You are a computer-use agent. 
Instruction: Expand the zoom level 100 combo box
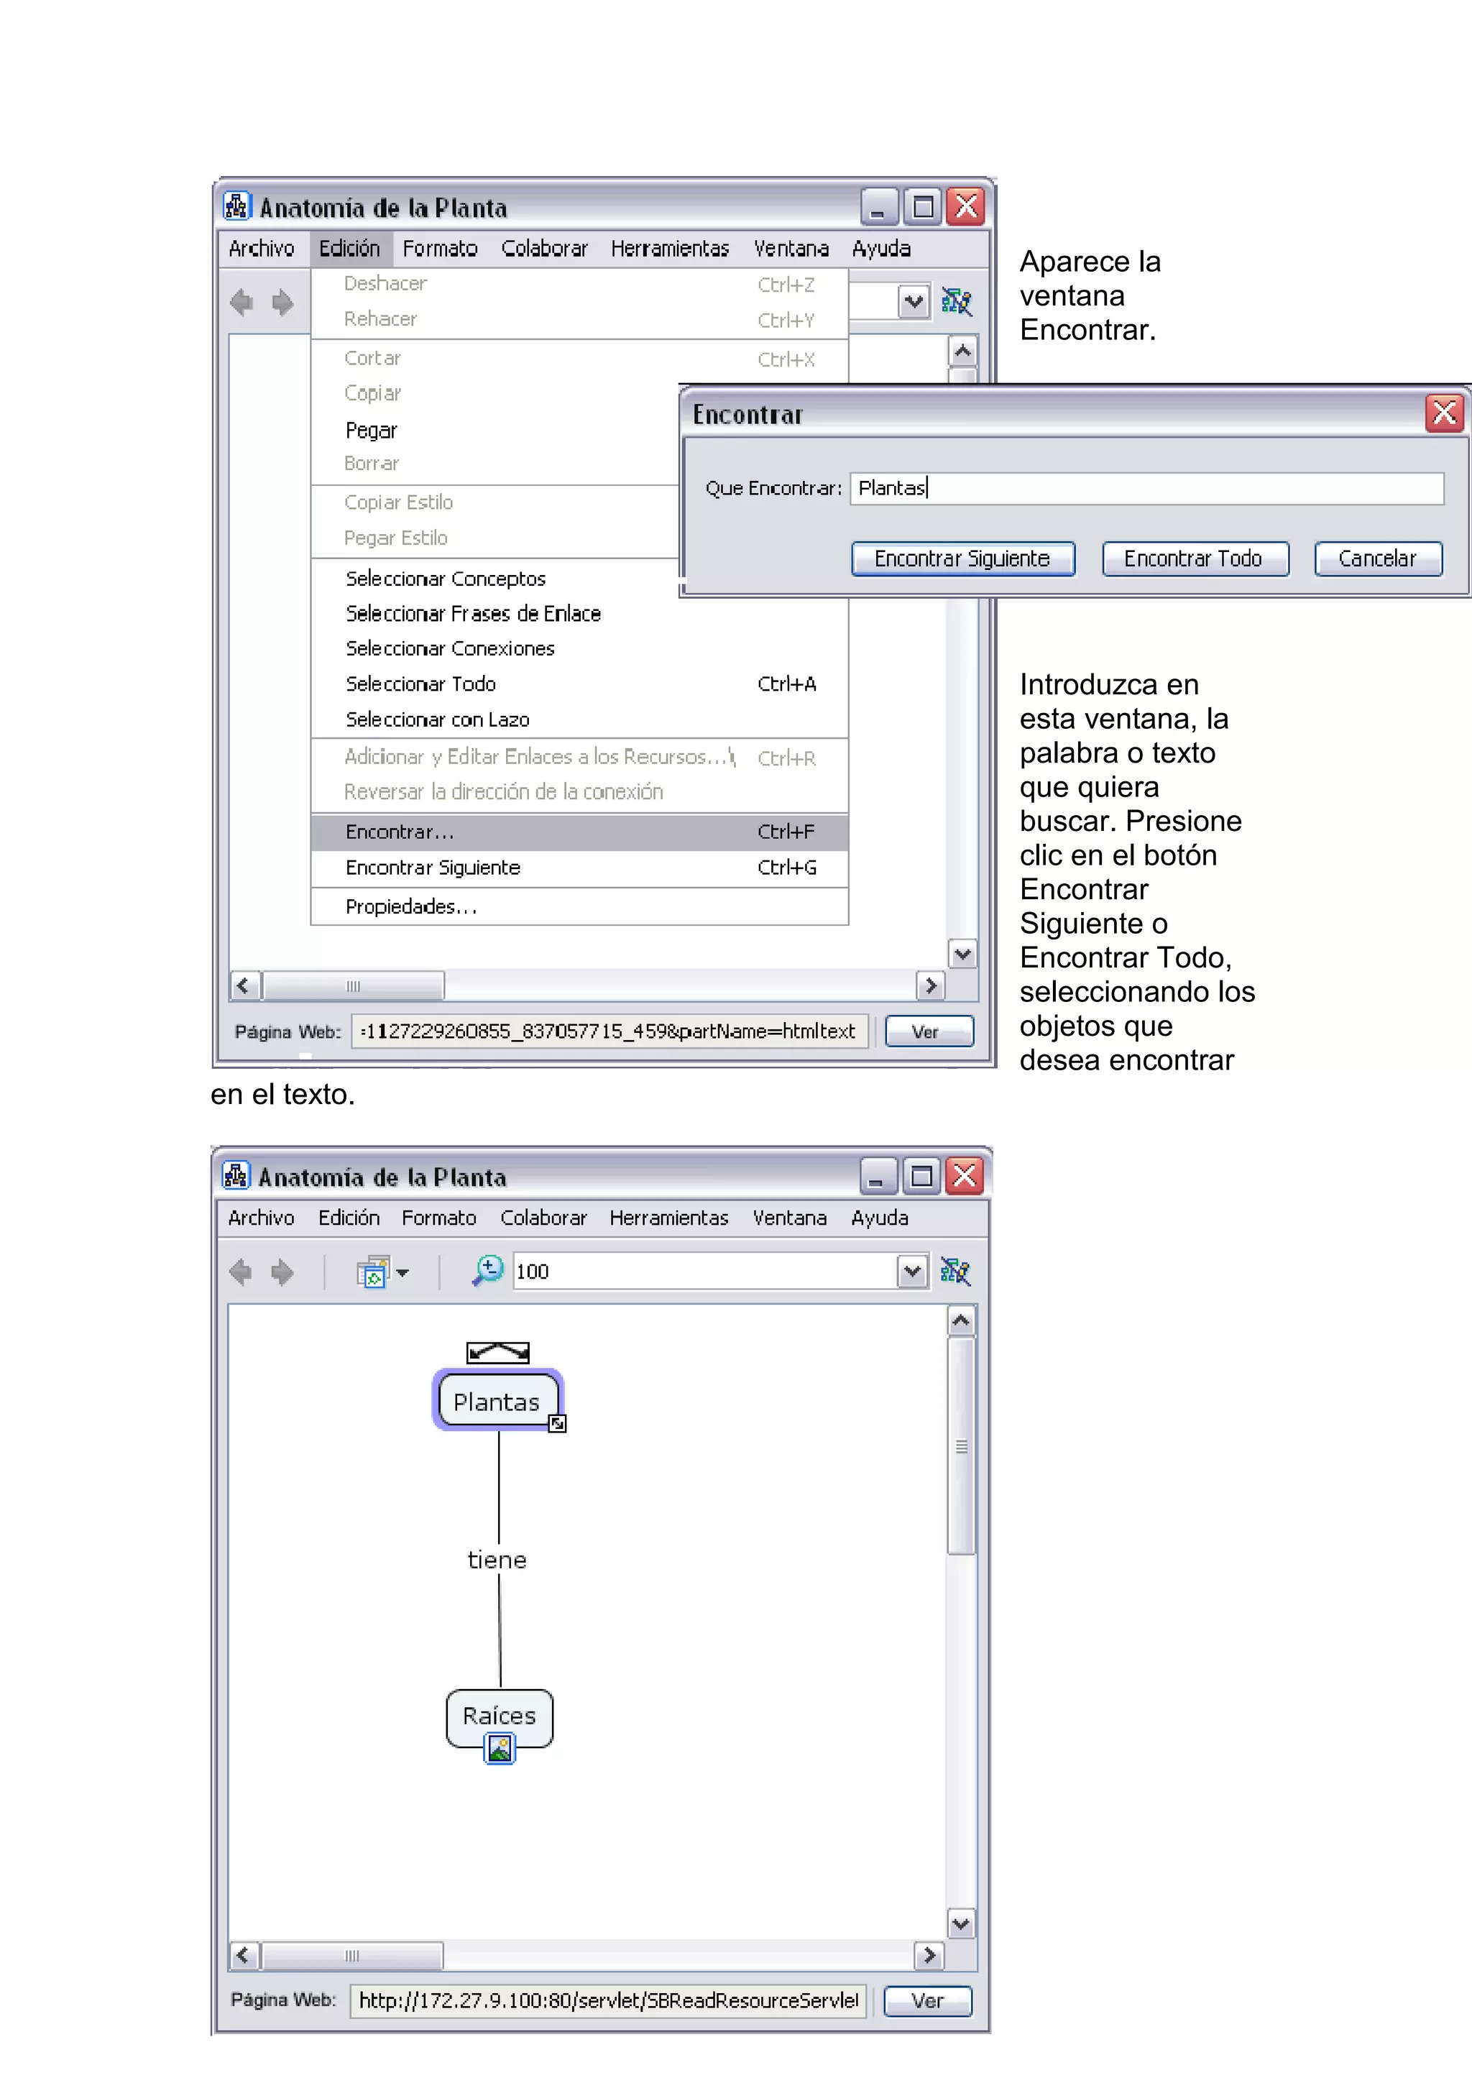pos(912,1271)
